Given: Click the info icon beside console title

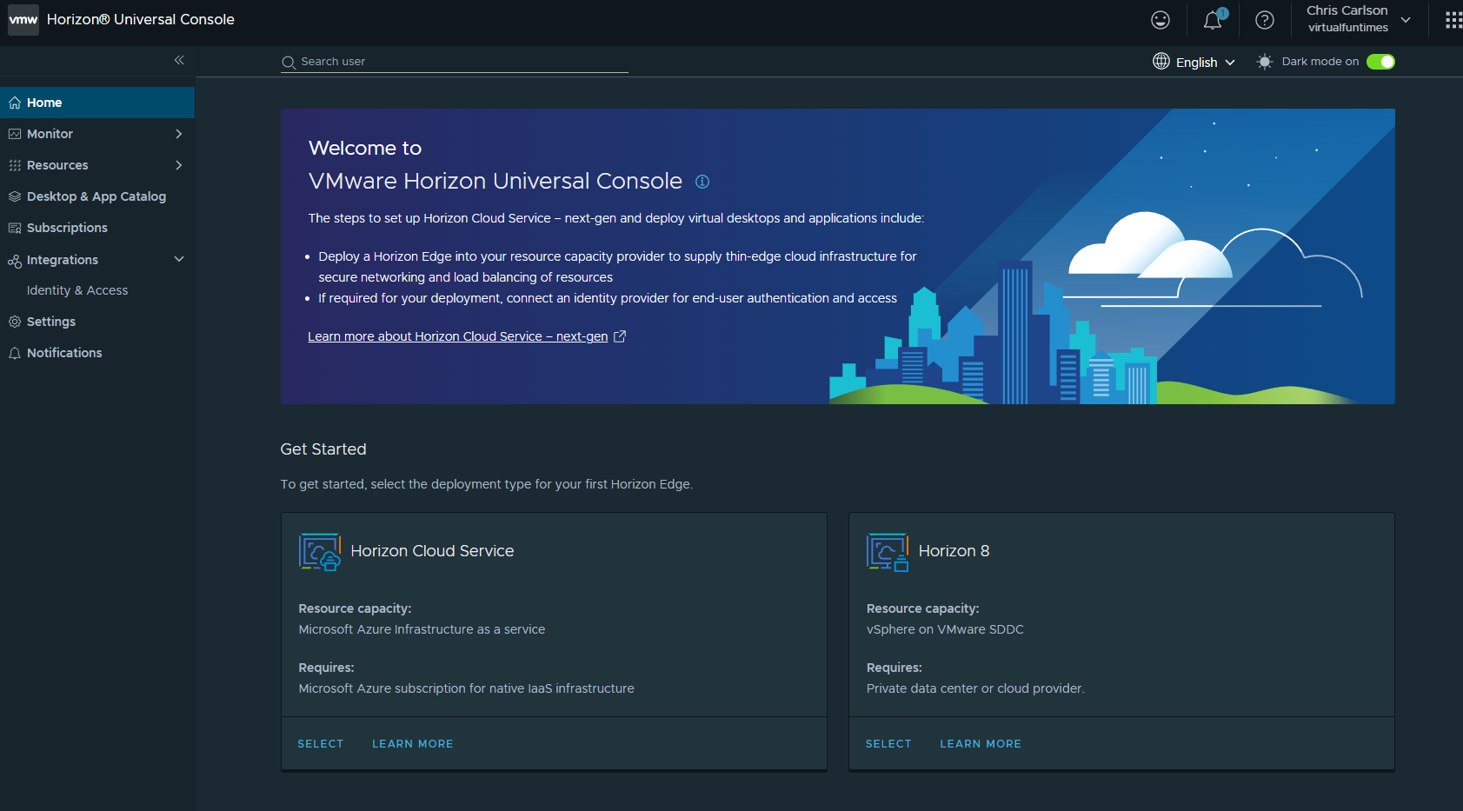Looking at the screenshot, I should tap(702, 182).
